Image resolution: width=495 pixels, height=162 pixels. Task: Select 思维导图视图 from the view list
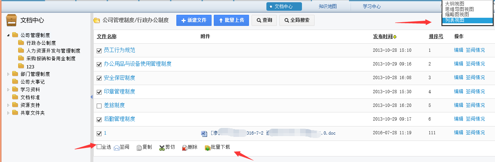pyautogui.click(x=468, y=9)
